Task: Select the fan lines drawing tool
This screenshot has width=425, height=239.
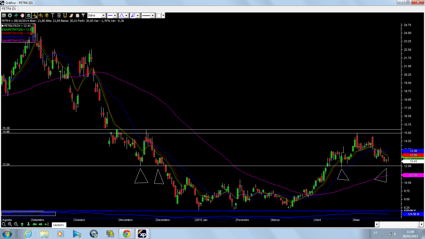Action: 133,15
